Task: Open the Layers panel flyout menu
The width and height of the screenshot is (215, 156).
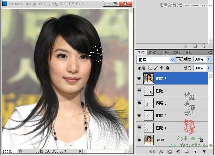Action: (210, 52)
